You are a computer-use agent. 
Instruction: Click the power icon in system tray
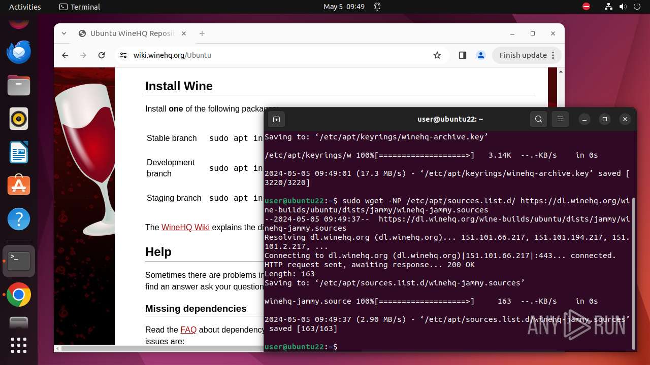(637, 7)
